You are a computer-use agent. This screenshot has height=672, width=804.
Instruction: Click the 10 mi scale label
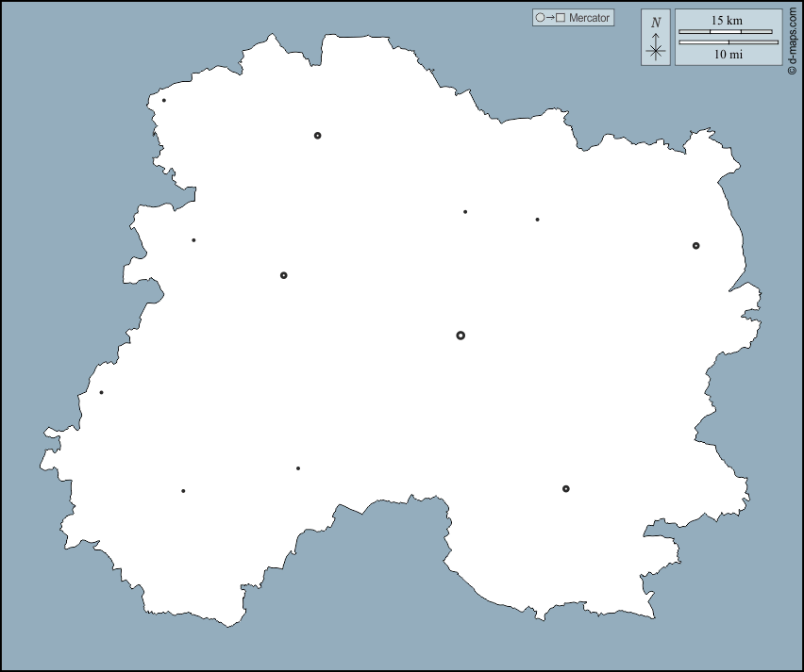[728, 55]
